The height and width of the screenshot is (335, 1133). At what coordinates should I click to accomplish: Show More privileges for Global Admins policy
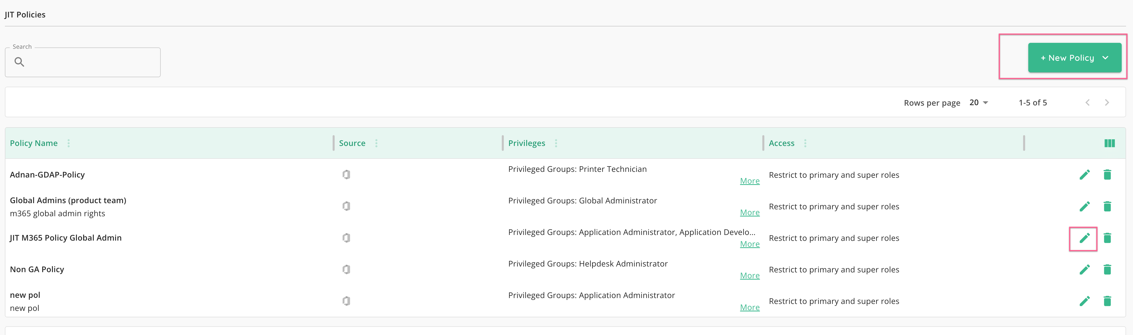[750, 213]
